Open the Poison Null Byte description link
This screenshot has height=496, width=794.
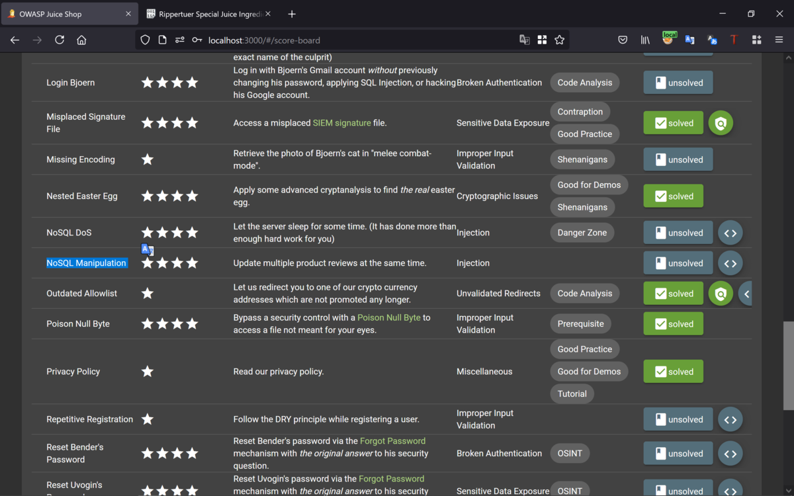389,317
